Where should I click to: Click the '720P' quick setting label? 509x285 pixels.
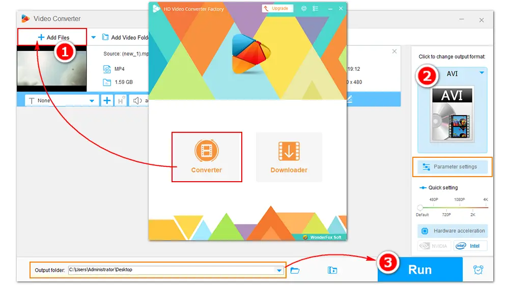tap(446, 215)
